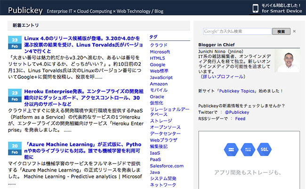Select the Microsoft tag
The width and height of the screenshot is (306, 189).
pos(160,52)
